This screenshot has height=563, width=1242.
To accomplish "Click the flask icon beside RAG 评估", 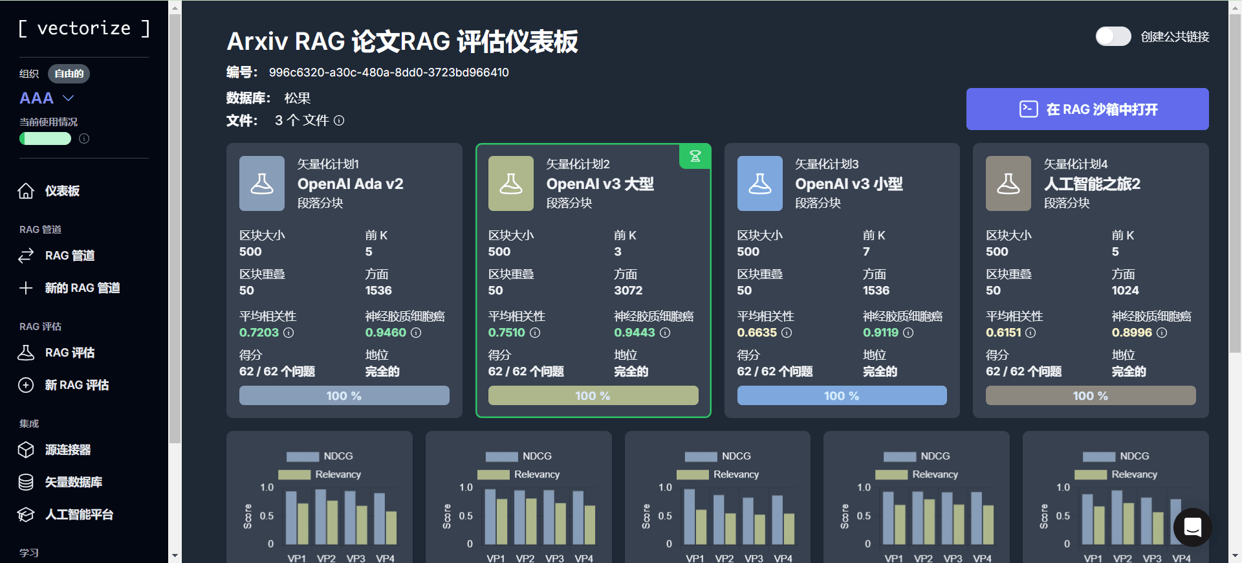I will pos(26,353).
